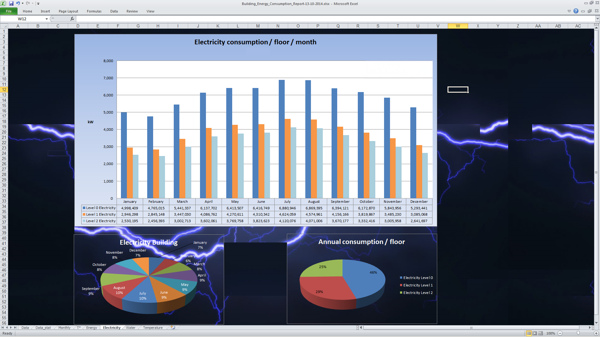
Task: Switch to Page Layout view in status bar
Action: click(x=535, y=333)
